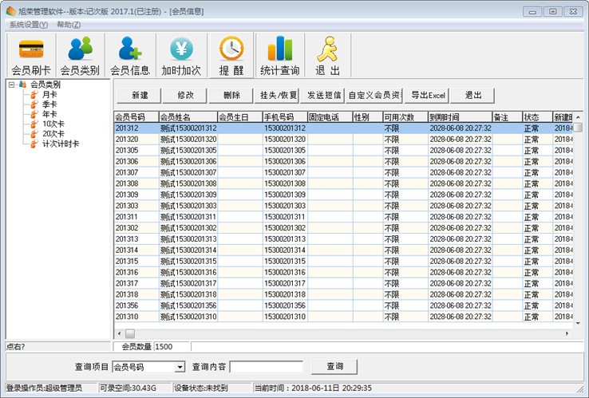Select the 10次卡 tree node

53,124
